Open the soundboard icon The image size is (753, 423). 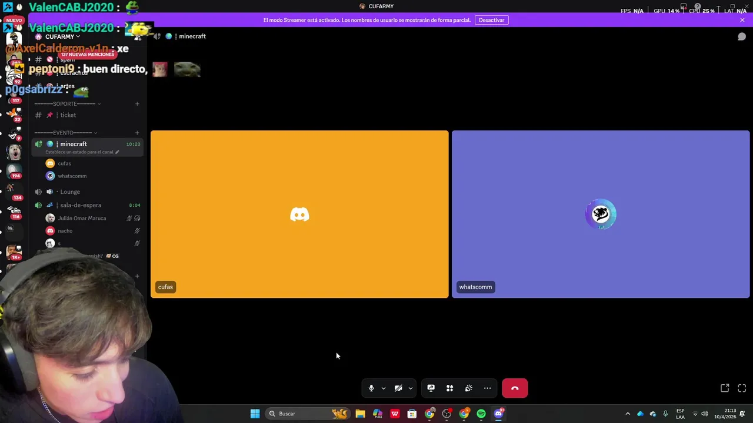(x=468, y=388)
